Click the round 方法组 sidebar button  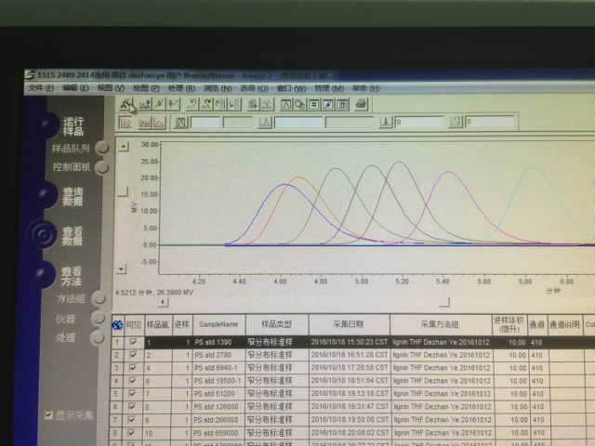click(x=99, y=298)
